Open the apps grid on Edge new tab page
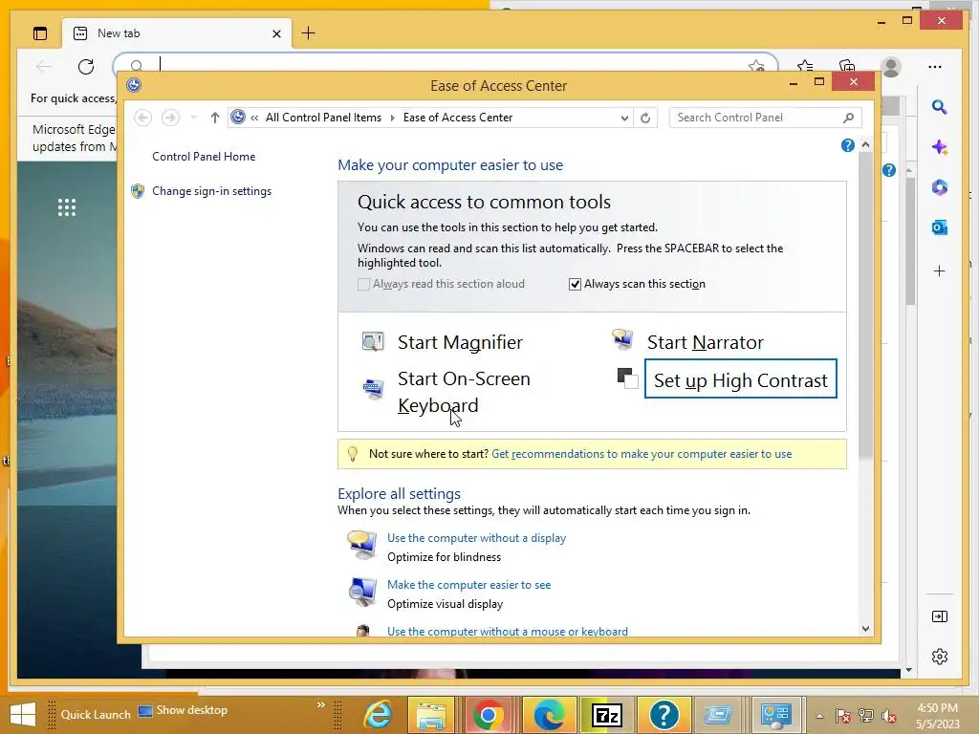The height and width of the screenshot is (734, 979). [x=67, y=207]
